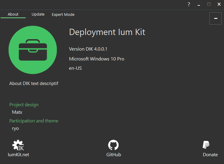
Task: Open the Expert Mode tab
Action: [63, 15]
